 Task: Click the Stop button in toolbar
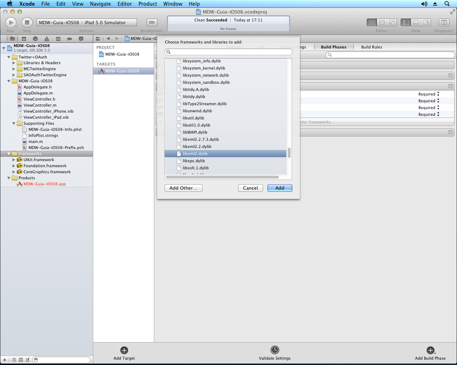[x=27, y=22]
